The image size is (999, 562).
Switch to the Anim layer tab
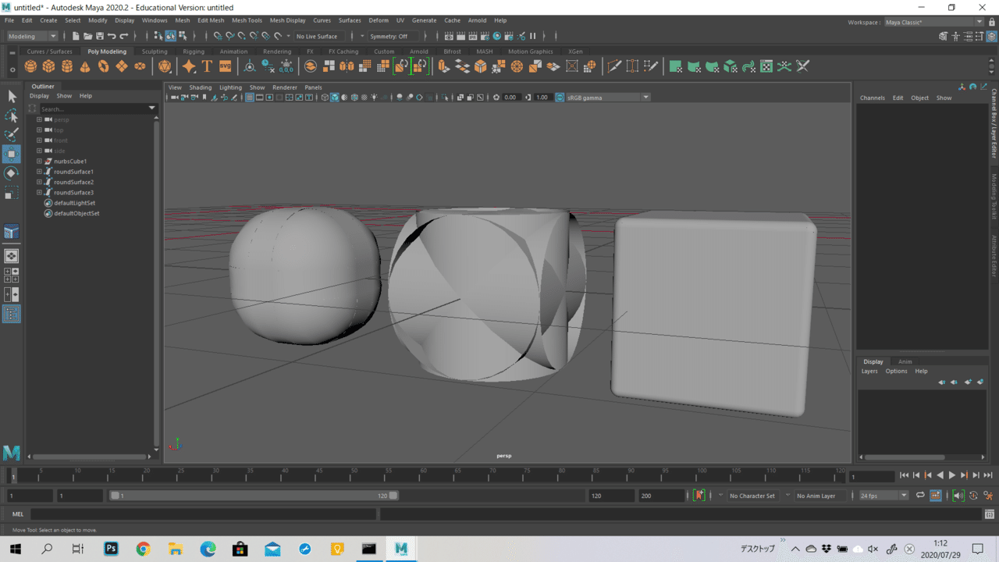click(x=905, y=361)
